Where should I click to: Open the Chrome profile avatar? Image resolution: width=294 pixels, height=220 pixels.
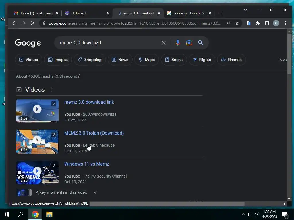click(276, 23)
